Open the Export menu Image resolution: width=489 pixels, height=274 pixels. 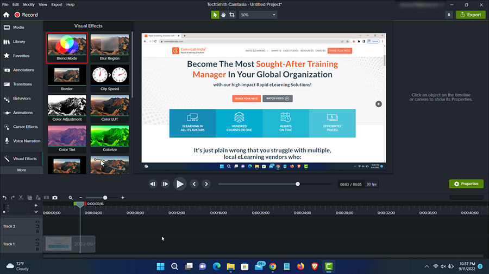click(57, 4)
